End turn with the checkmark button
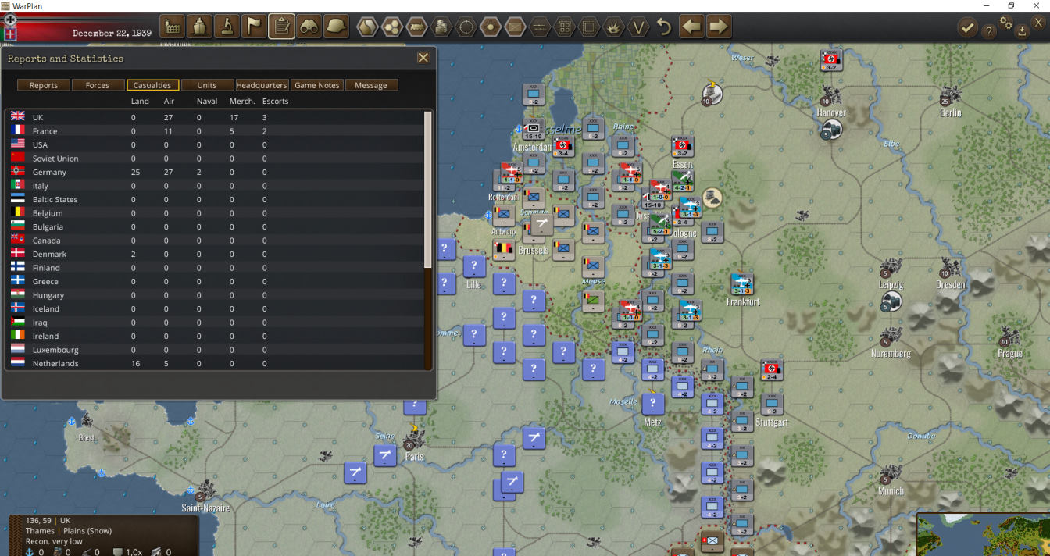The width and height of the screenshot is (1050, 556). click(967, 29)
